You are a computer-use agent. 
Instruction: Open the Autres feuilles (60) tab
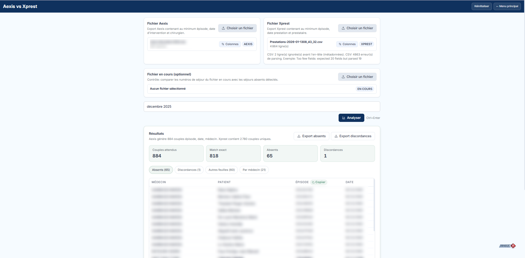pos(221,170)
